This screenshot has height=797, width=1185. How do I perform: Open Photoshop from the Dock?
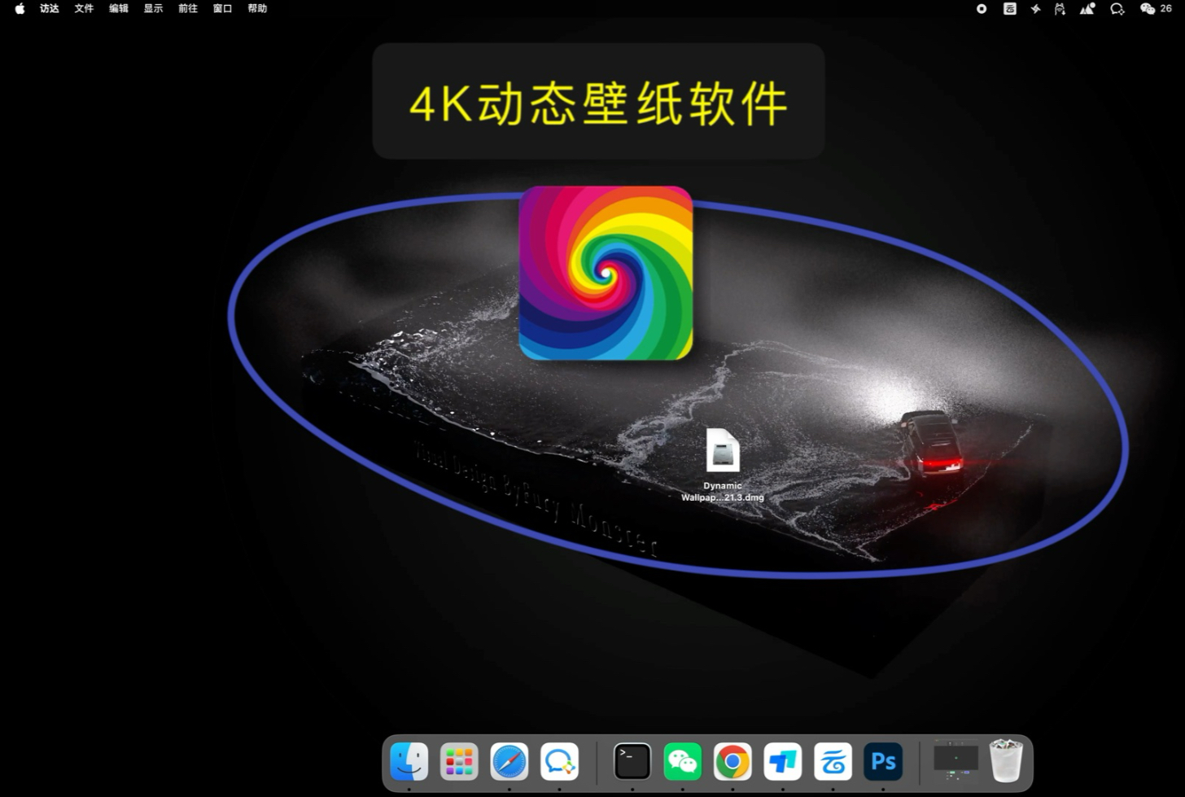click(x=883, y=761)
